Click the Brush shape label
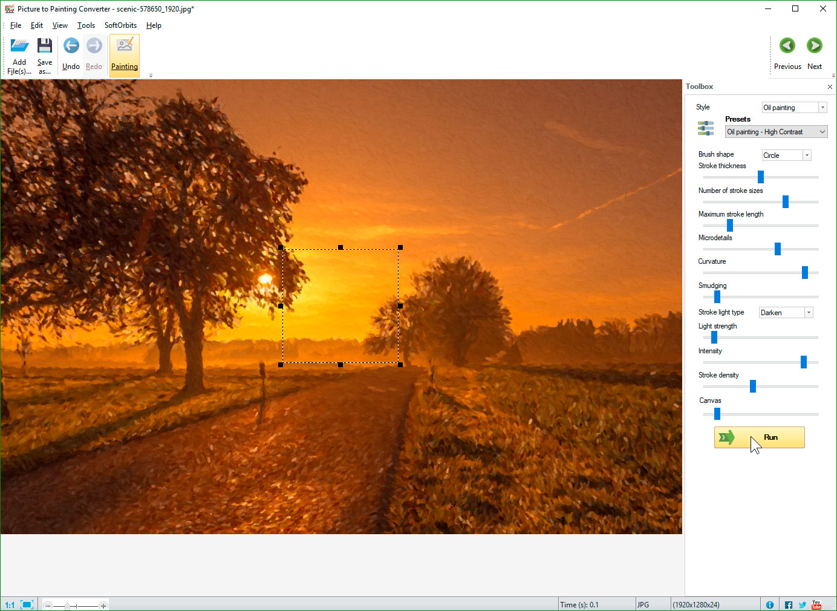 click(x=716, y=154)
